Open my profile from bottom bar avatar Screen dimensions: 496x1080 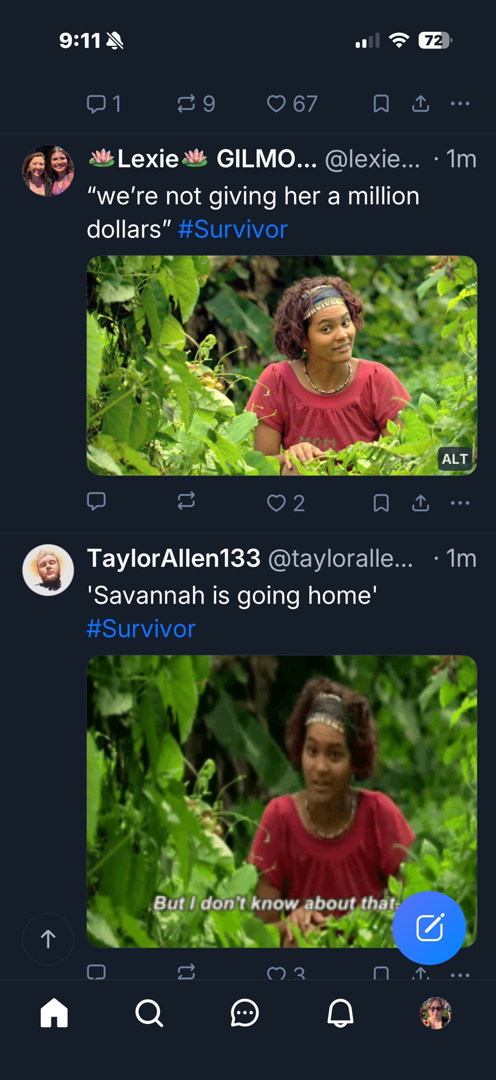(x=436, y=1013)
